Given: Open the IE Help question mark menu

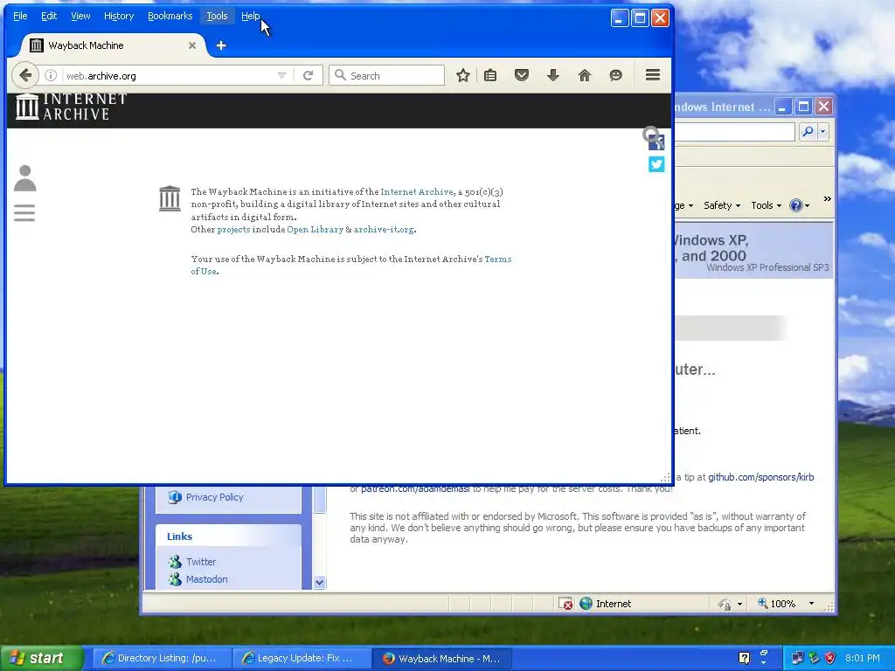Looking at the screenshot, I should click(x=799, y=205).
